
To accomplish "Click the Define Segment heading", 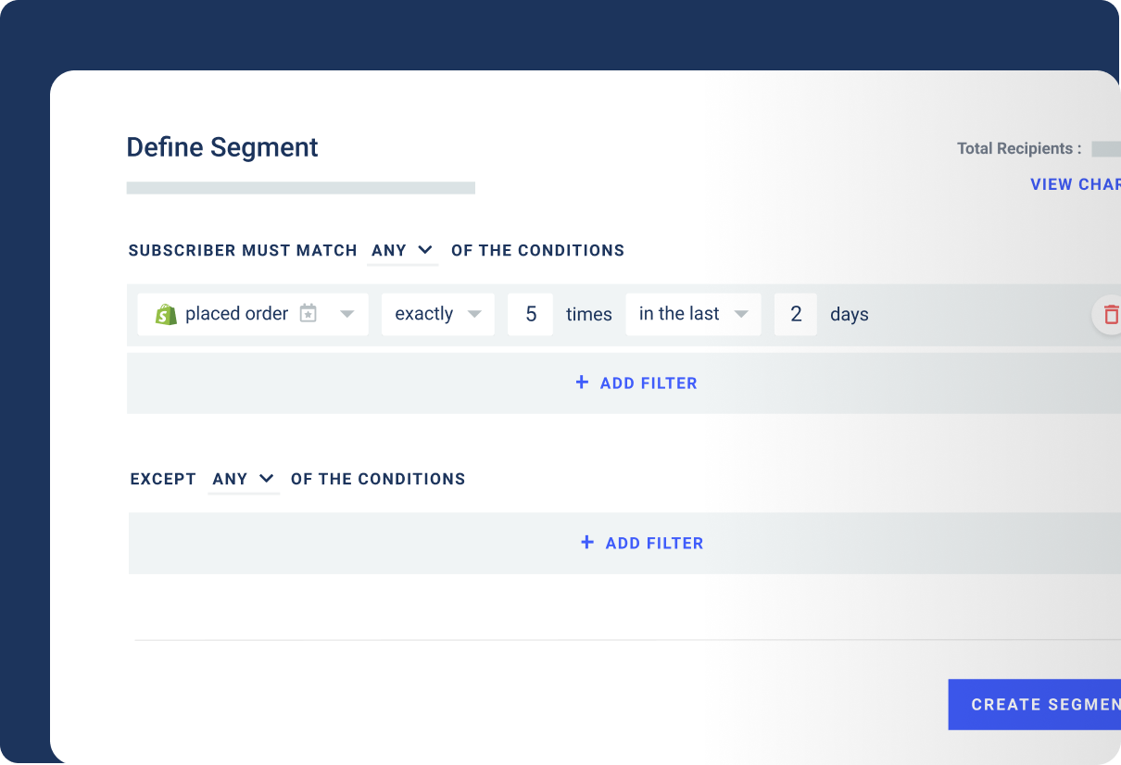I will click(x=222, y=147).
